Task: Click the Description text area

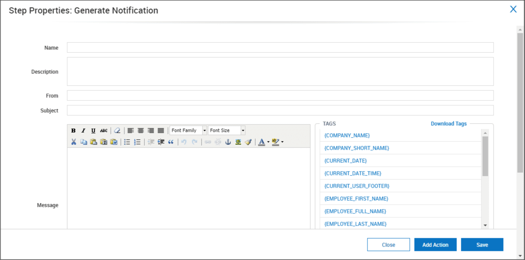Action: pos(280,72)
